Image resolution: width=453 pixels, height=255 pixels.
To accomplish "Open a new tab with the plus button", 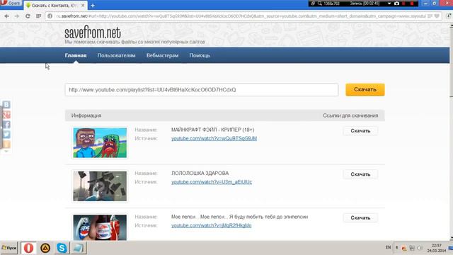I will (93, 5).
